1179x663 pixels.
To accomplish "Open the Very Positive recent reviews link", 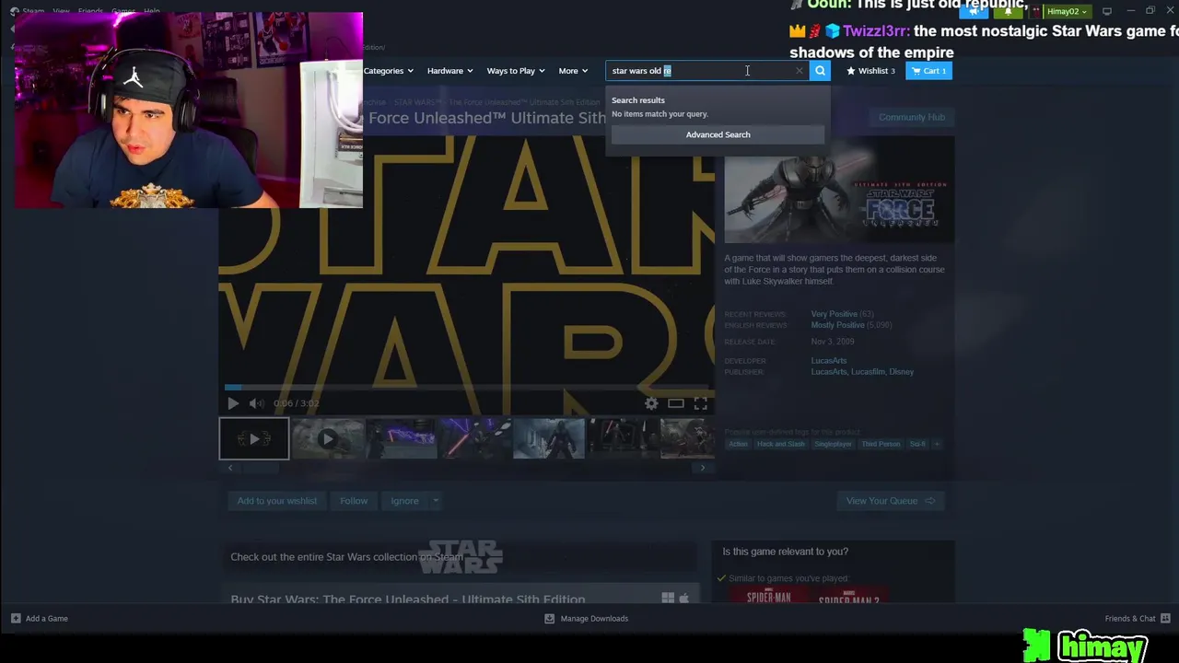I will coord(834,314).
